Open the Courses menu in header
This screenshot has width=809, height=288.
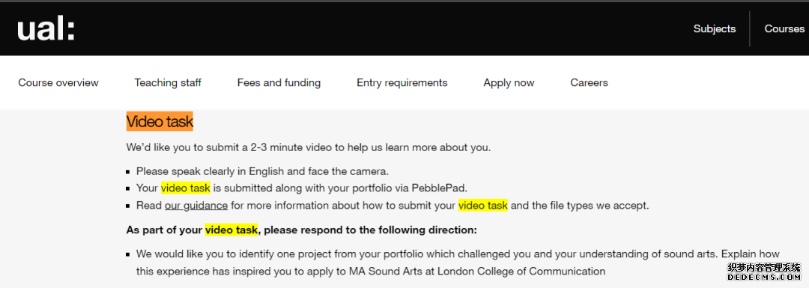click(784, 29)
